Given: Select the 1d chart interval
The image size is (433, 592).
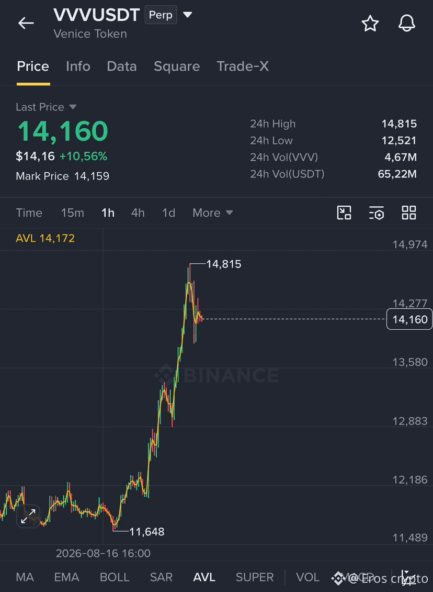Looking at the screenshot, I should [168, 213].
